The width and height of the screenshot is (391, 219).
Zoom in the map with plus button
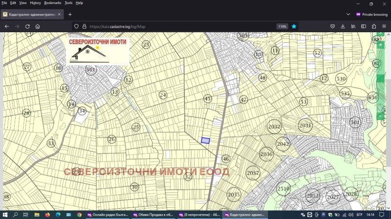pos(381,45)
